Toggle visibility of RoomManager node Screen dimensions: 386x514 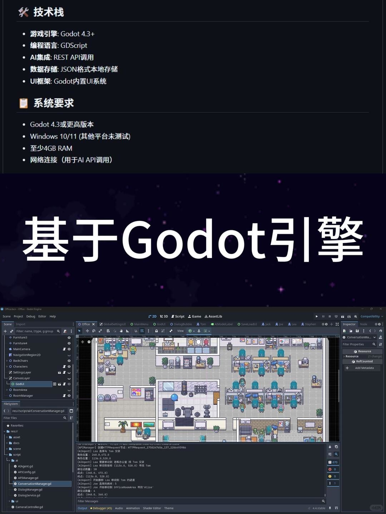tap(69, 395)
